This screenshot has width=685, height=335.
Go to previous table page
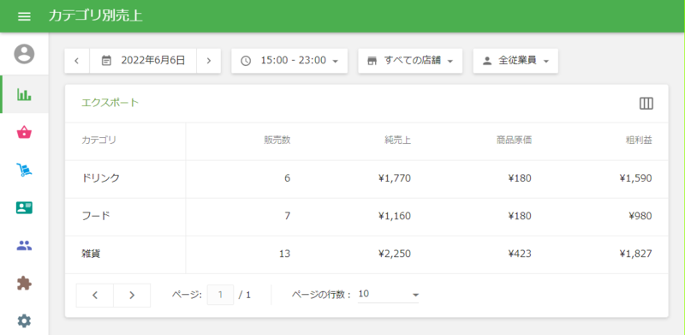95,296
